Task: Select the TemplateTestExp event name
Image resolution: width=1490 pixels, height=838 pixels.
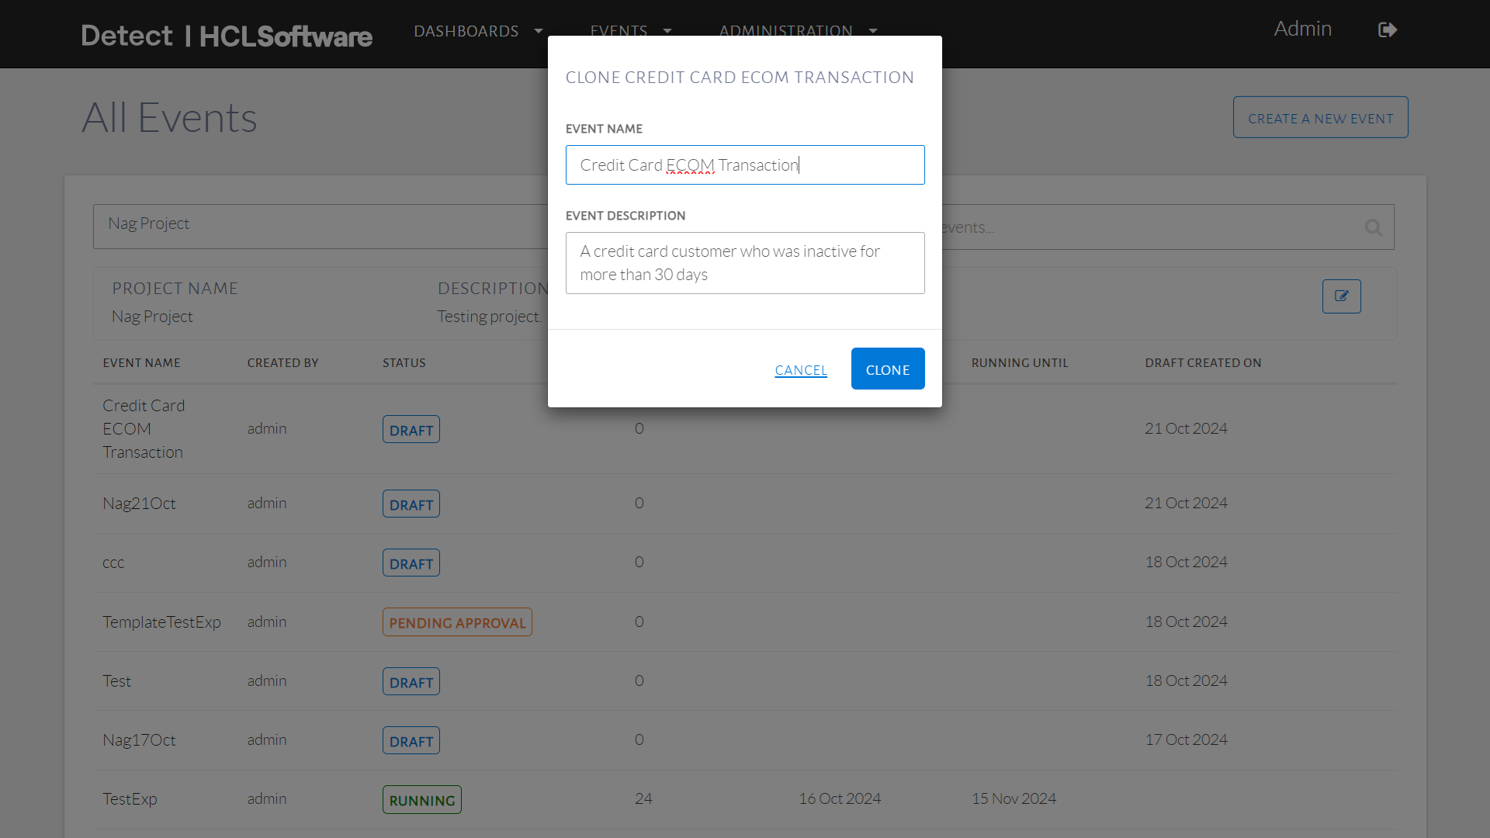Action: tap(161, 622)
